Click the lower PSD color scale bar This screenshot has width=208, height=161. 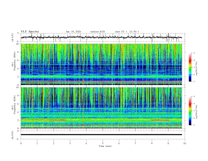click(x=190, y=111)
